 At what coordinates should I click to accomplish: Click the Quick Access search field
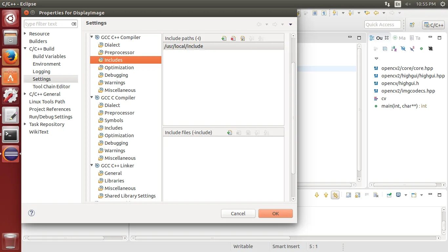(383, 25)
